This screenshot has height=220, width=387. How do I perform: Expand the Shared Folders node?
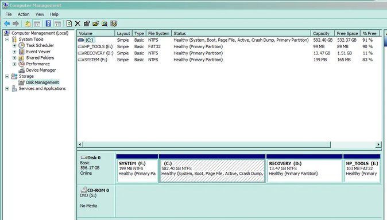click(x=14, y=58)
